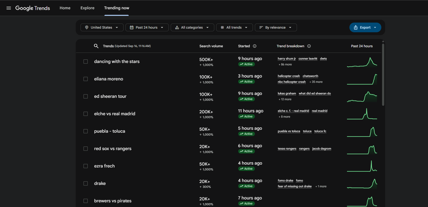The image size is (428, 207).
Task: Expand '+ 1 more' for drake
Action: coord(321,187)
